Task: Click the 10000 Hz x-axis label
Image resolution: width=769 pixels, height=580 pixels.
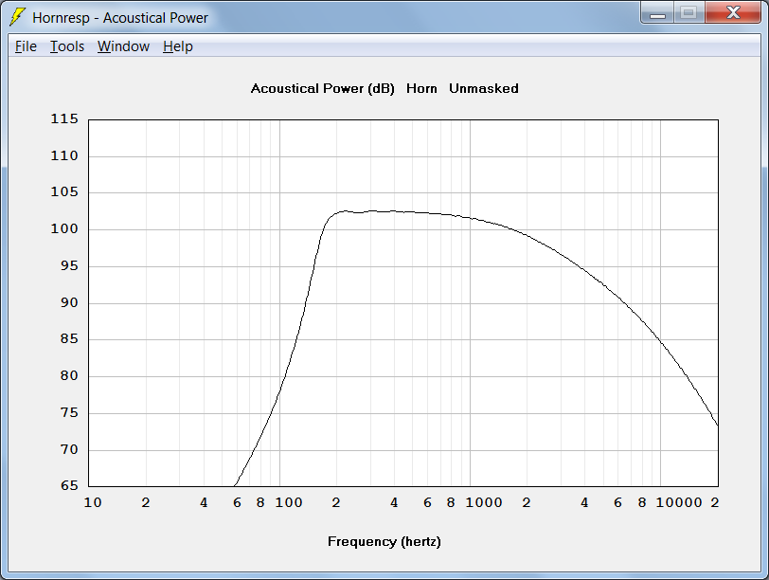Action: (679, 502)
